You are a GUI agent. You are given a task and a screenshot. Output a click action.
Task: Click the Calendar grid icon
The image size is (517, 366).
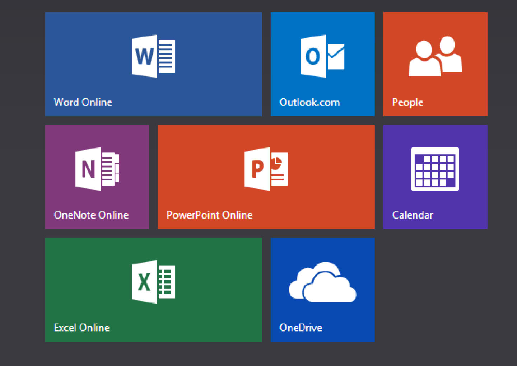click(436, 169)
